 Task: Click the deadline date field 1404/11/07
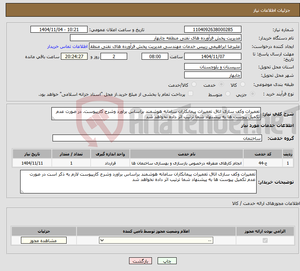point(212,56)
